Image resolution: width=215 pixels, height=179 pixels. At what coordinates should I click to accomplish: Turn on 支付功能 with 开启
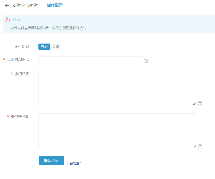(44, 47)
